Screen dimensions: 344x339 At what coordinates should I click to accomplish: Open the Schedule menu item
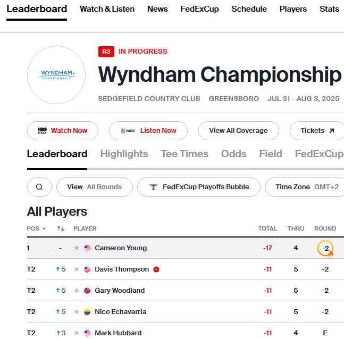(249, 9)
